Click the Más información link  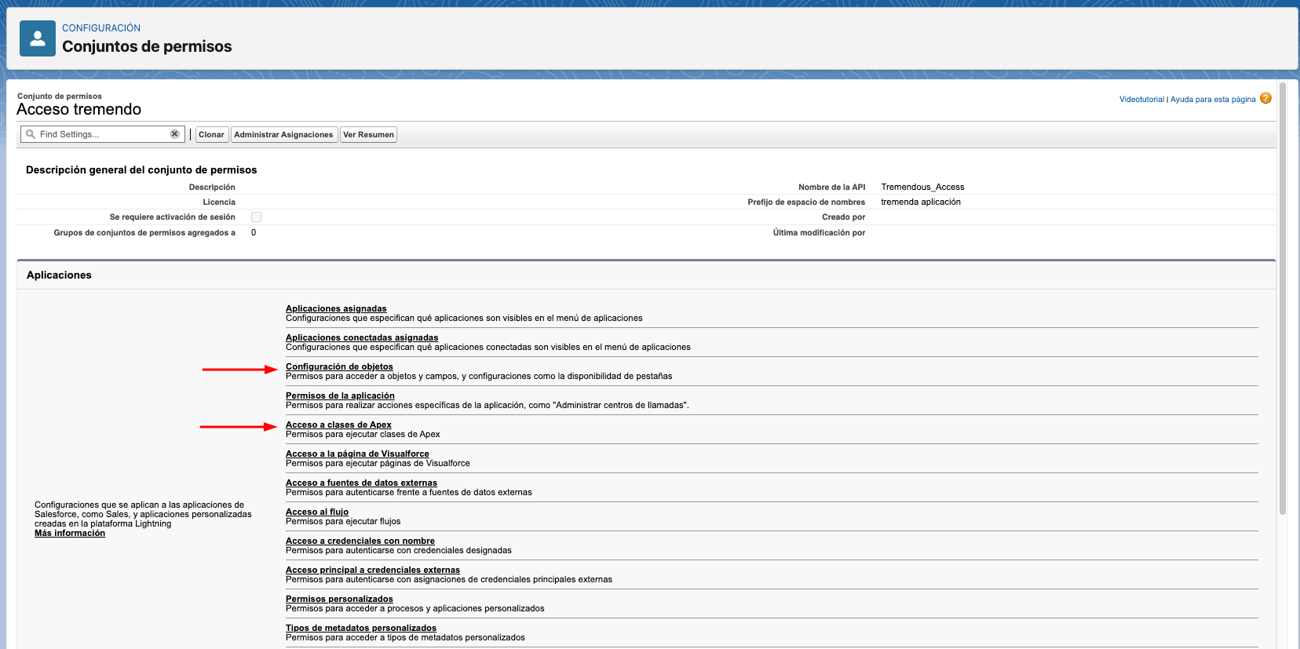point(70,534)
